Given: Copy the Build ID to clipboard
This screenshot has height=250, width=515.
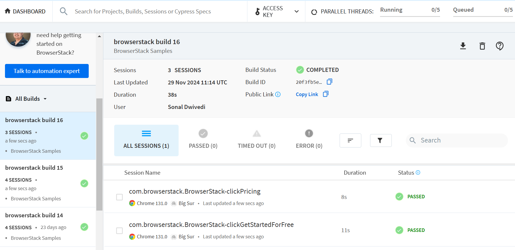Looking at the screenshot, I should pyautogui.click(x=329, y=82).
